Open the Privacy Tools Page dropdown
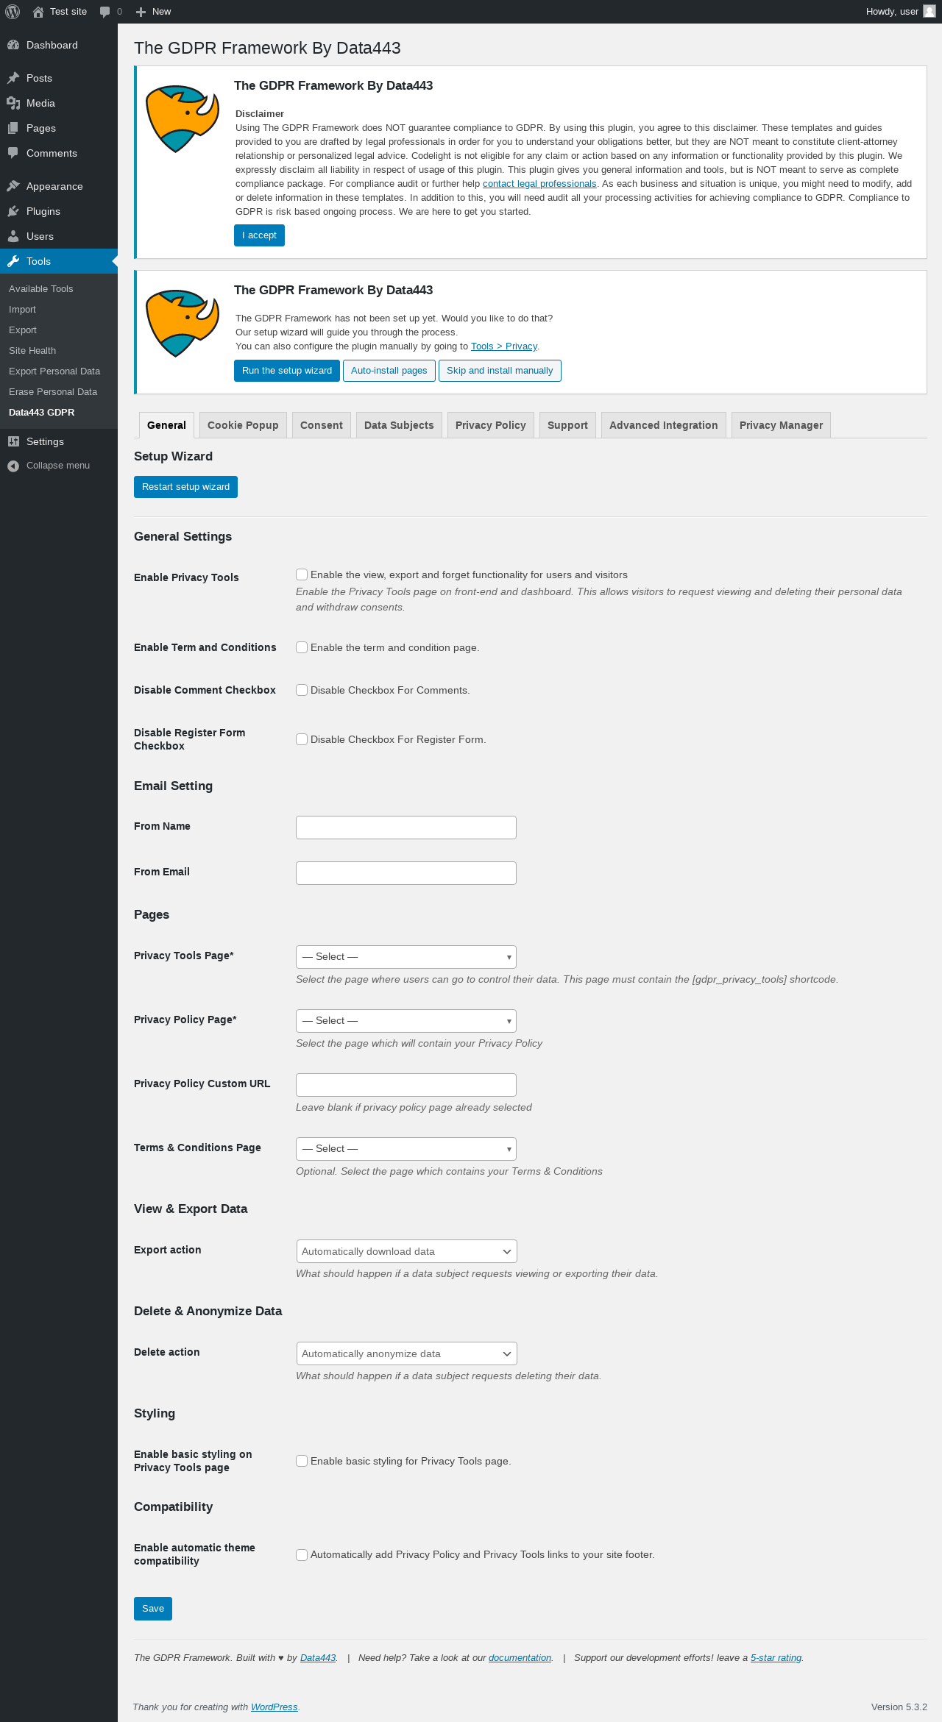942x1722 pixels. [x=406, y=957]
